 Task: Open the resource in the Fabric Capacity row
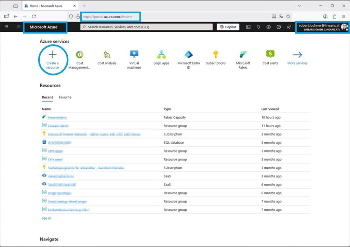57,117
